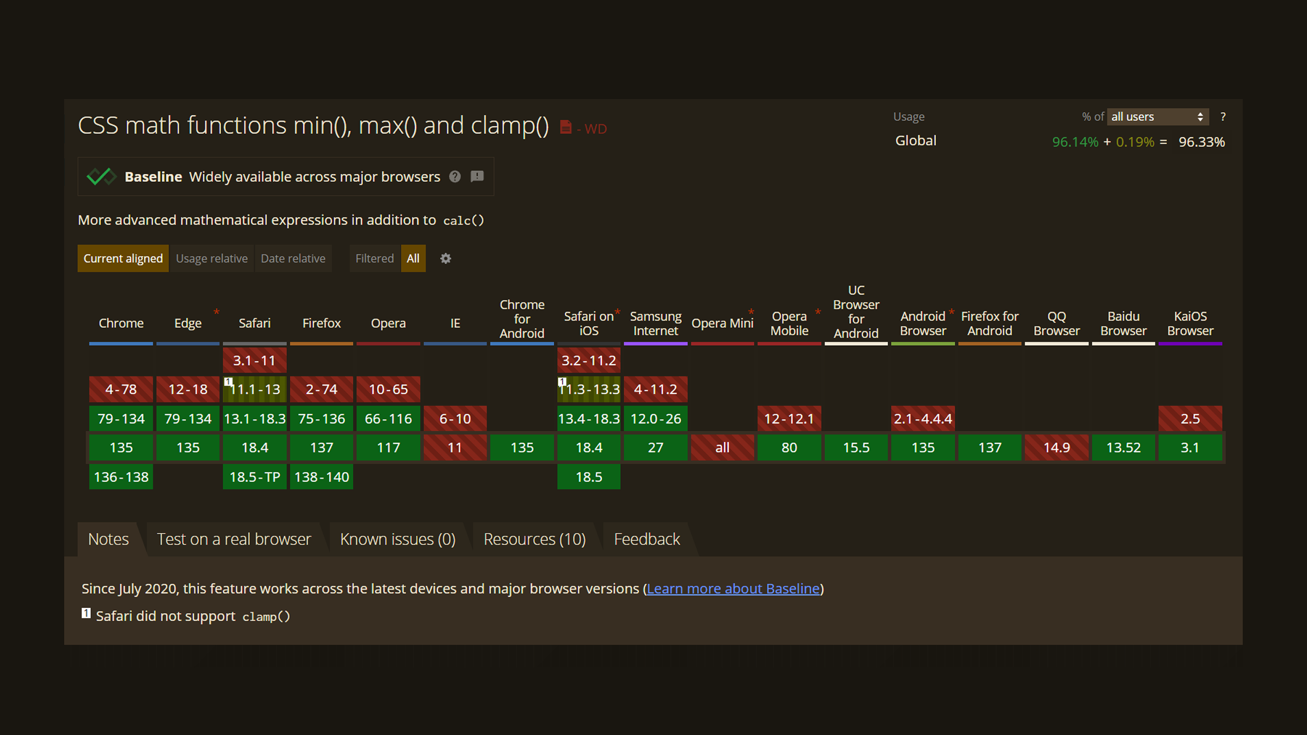Image resolution: width=1307 pixels, height=735 pixels.
Task: Click the Safari on iOS column header
Action: click(589, 323)
